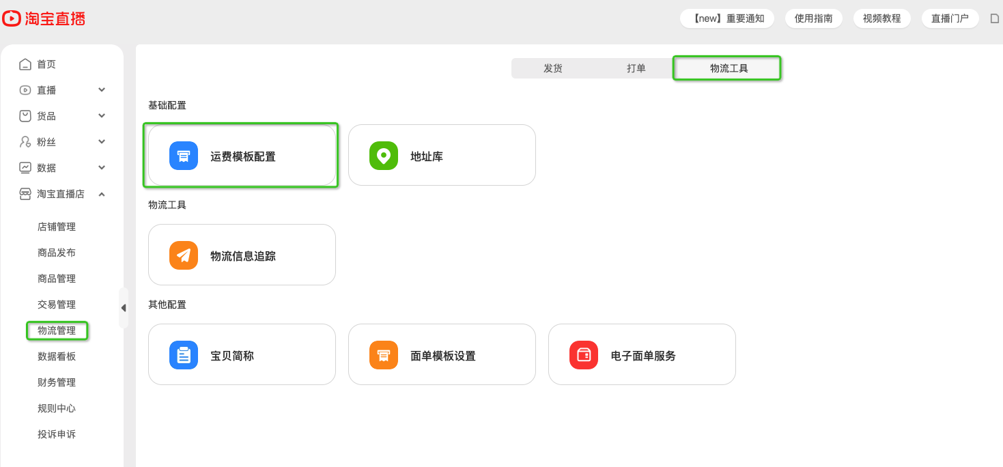
Task: Open the 物流信息追踪 card label
Action: tap(243, 256)
